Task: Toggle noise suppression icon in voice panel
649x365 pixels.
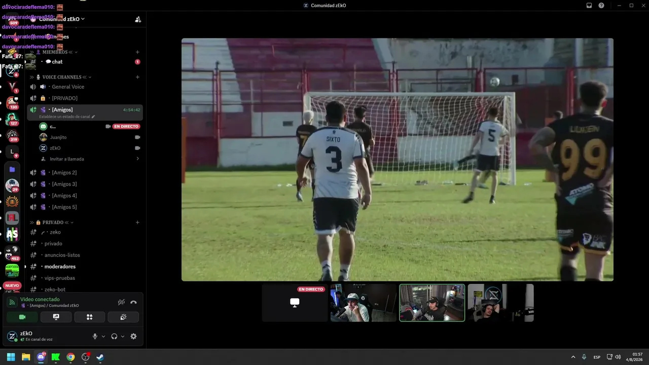Action: point(121,302)
